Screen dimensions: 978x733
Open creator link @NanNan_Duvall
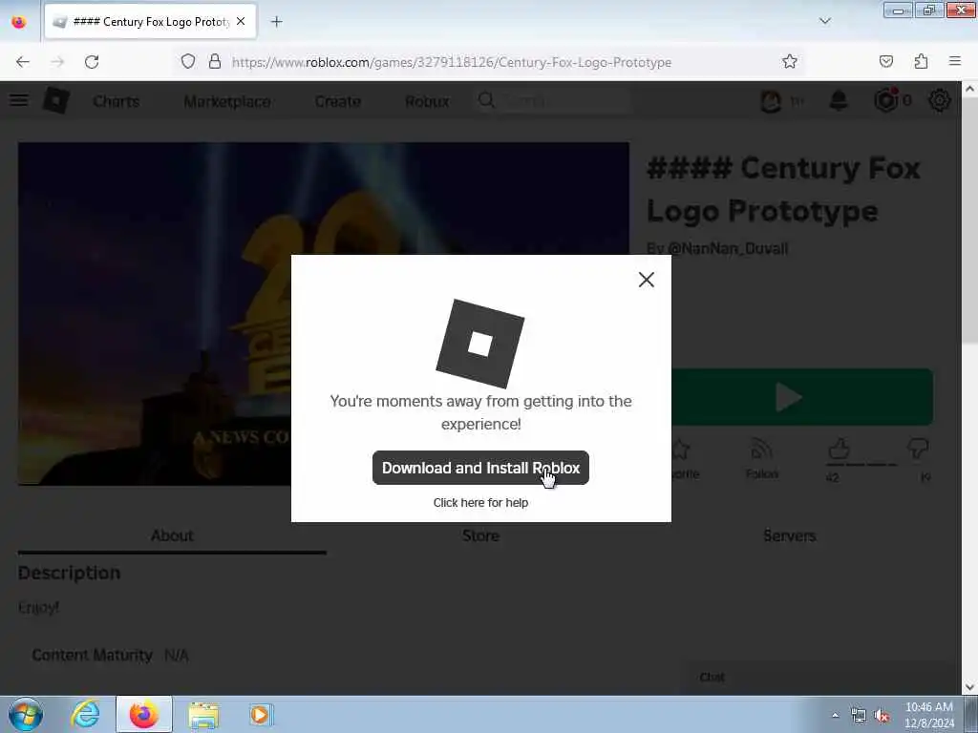tap(727, 249)
